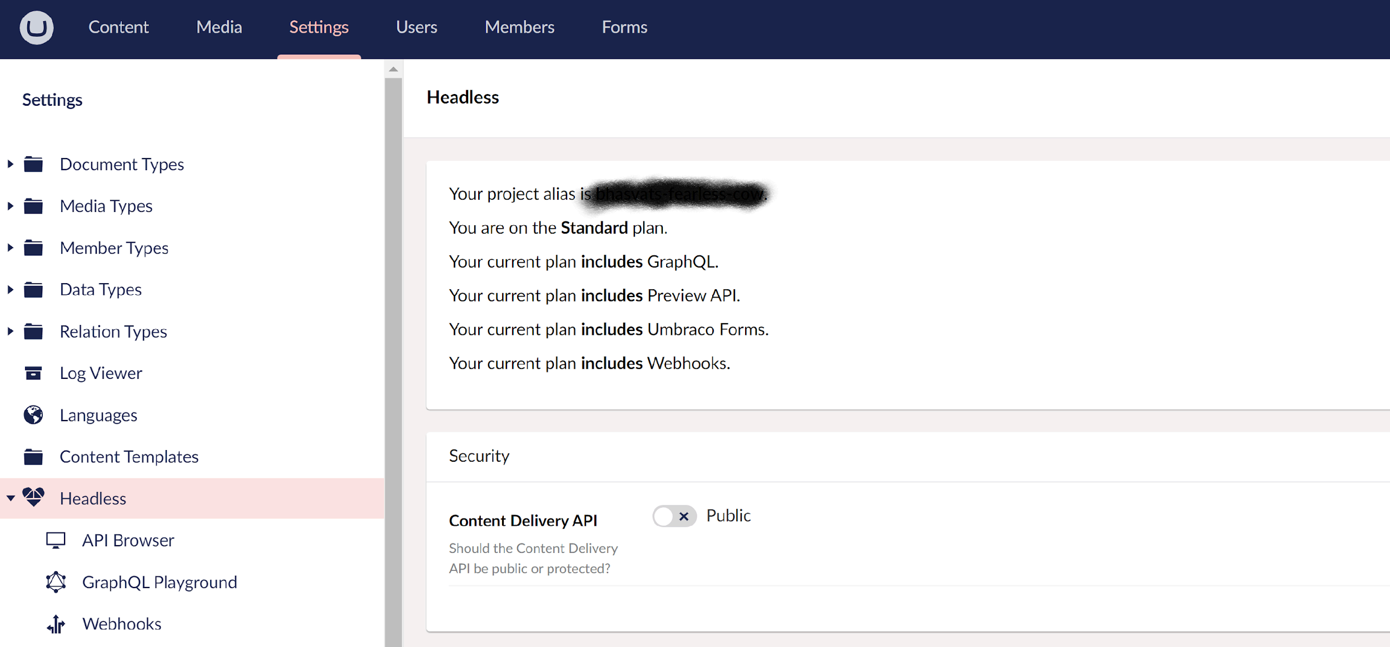Click the Umbraco logo icon
1390x647 pixels.
point(37,27)
